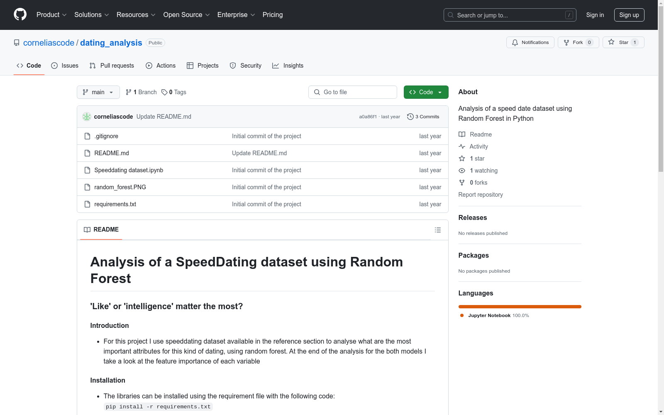This screenshot has height=415, width=664.
Task: Click the fork icon beside '0 forks'
Action: click(x=462, y=183)
